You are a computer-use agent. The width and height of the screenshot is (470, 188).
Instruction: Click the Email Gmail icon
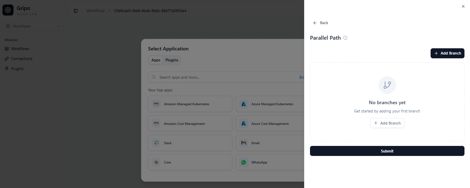(x=244, y=143)
